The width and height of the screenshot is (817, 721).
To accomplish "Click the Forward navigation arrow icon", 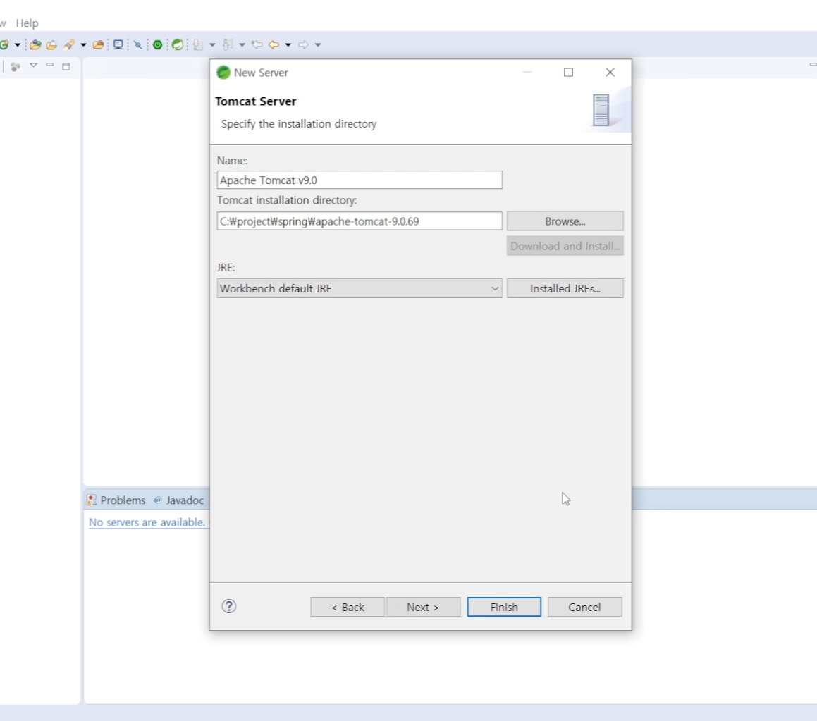I will (x=303, y=45).
